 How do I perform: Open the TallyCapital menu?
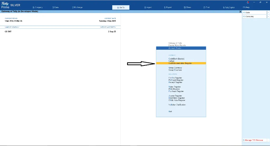point(229,7)
